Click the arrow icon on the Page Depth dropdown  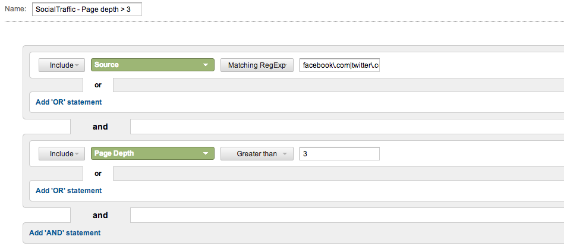point(205,153)
